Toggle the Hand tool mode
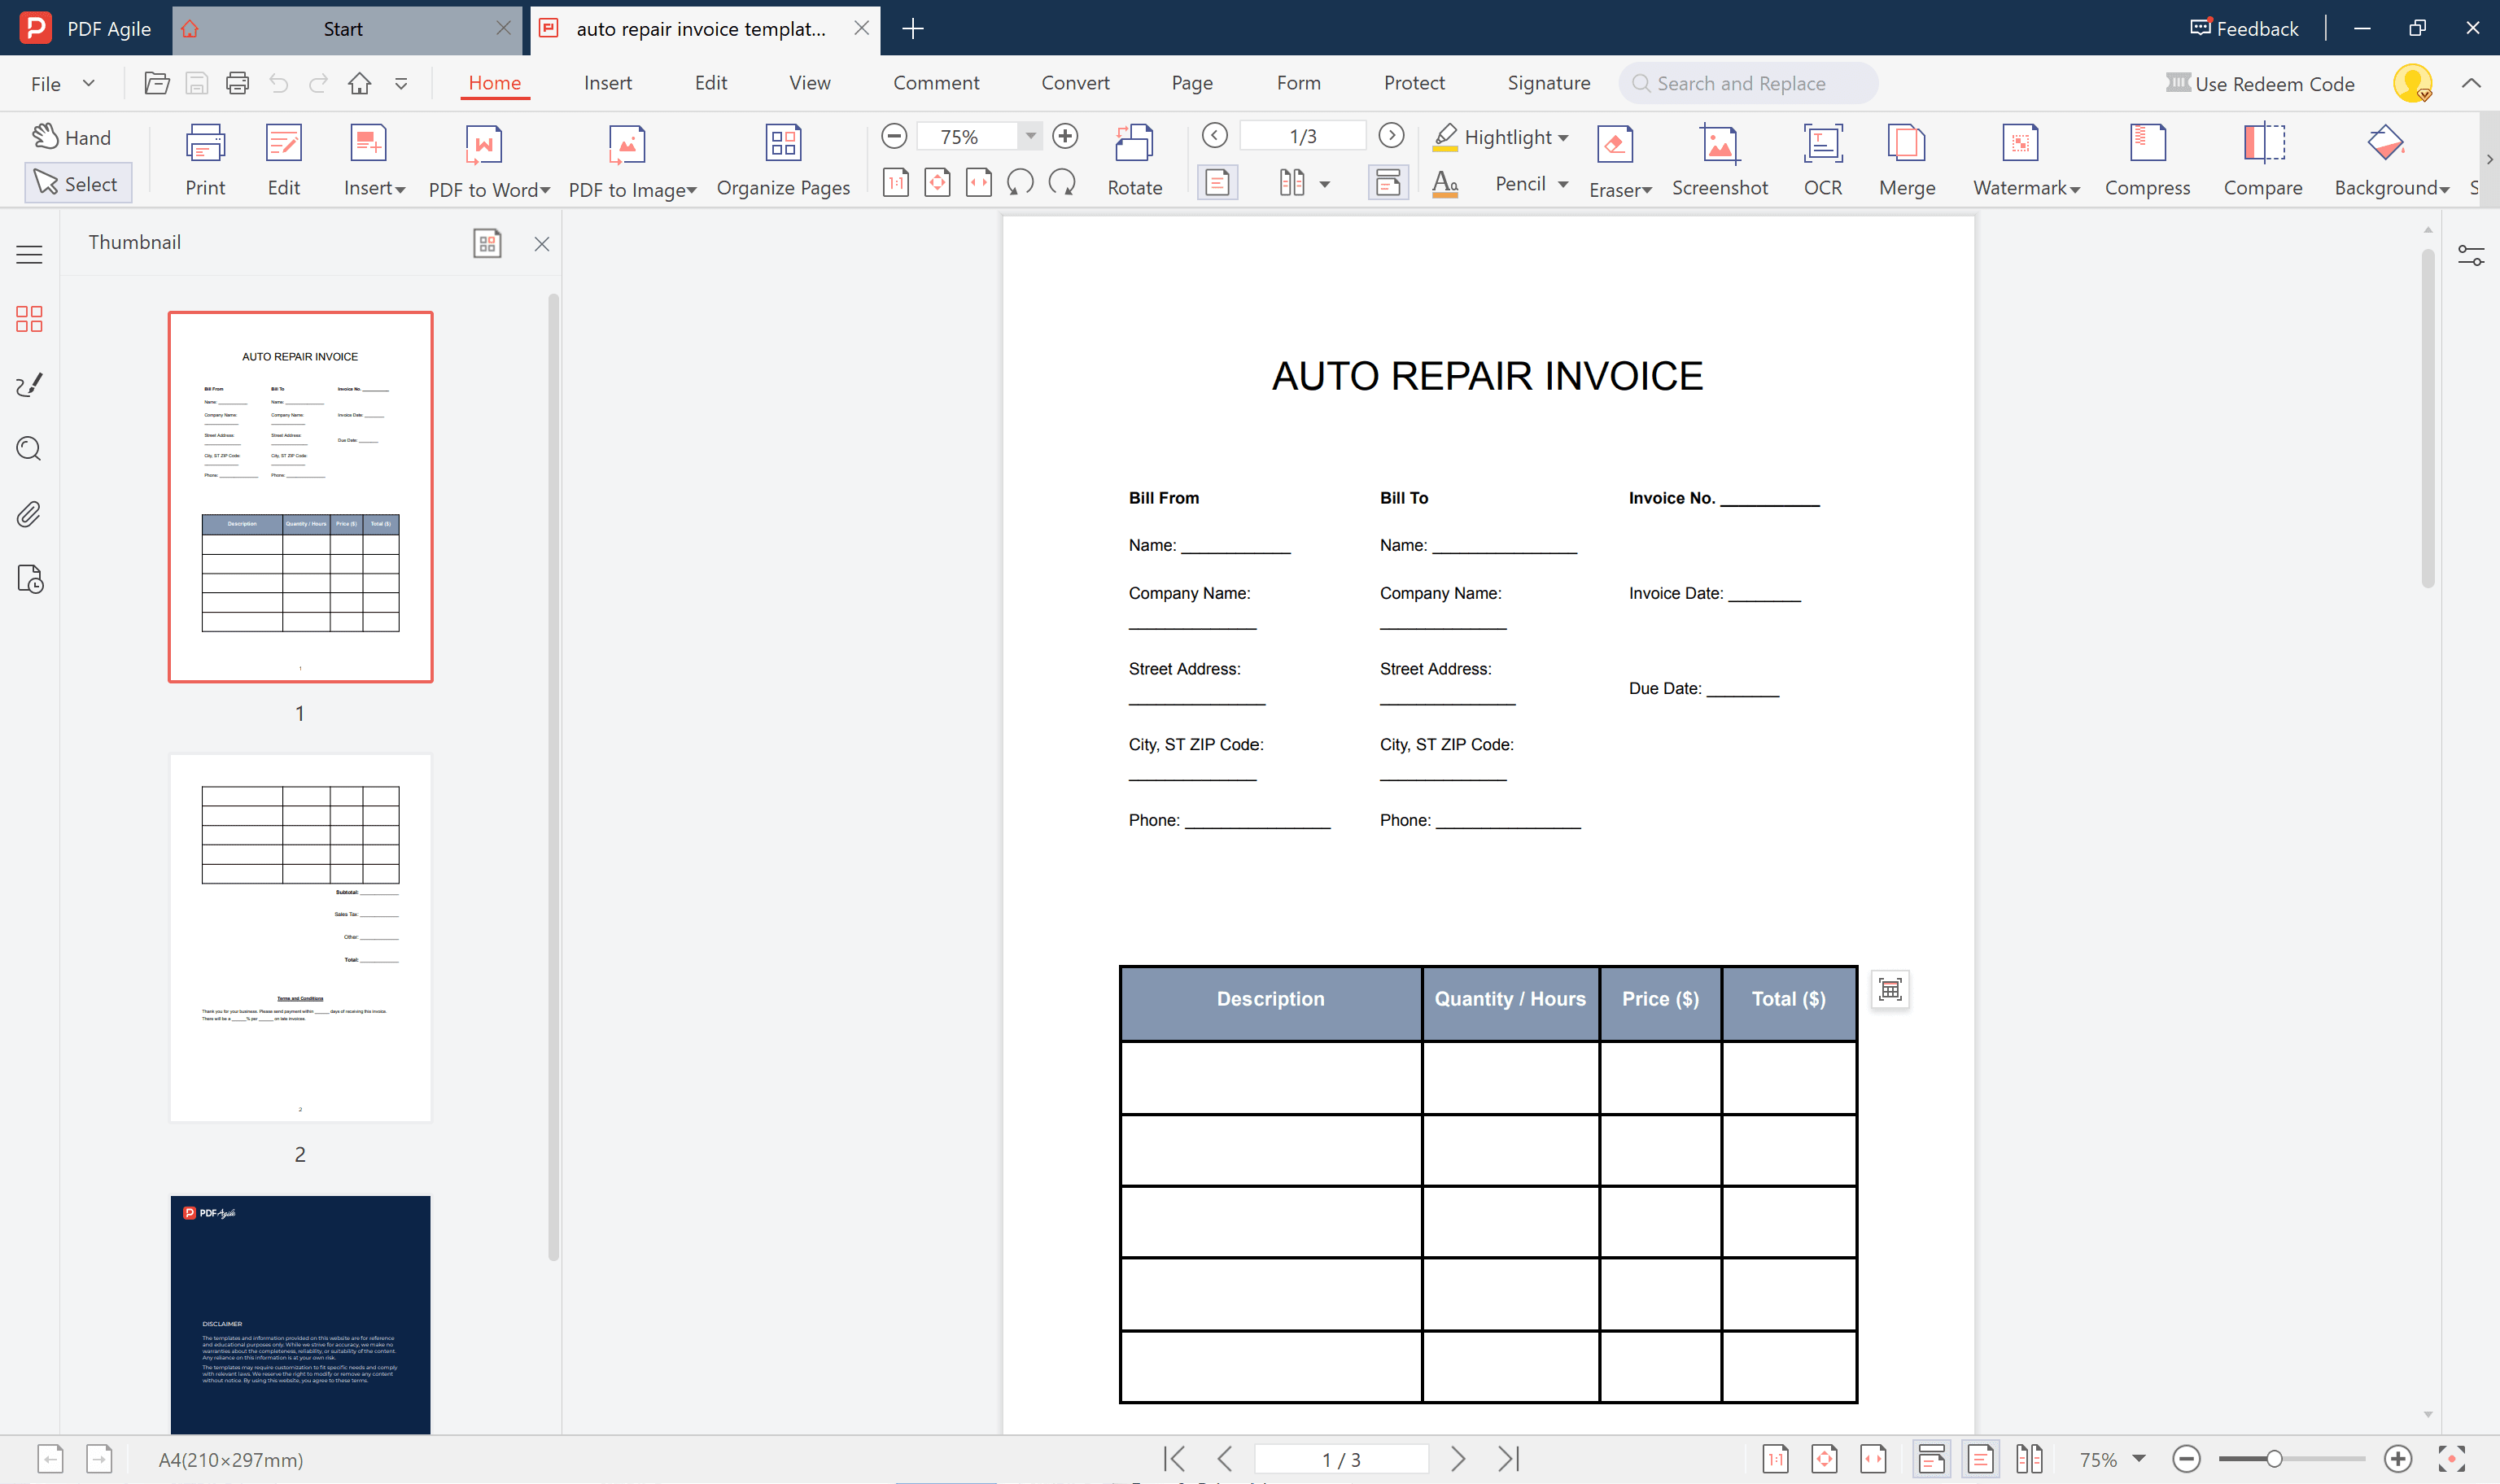The width and height of the screenshot is (2500, 1484). coord(72,137)
